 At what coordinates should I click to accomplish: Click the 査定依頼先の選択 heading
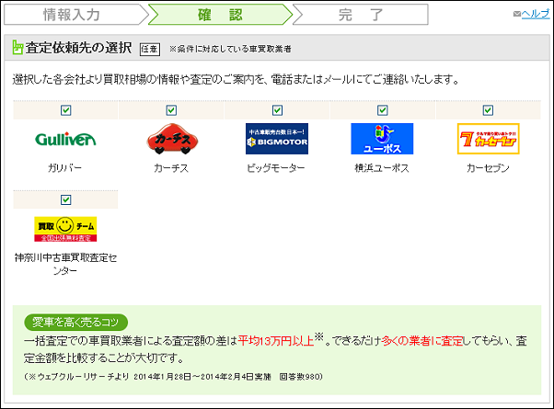coord(78,48)
